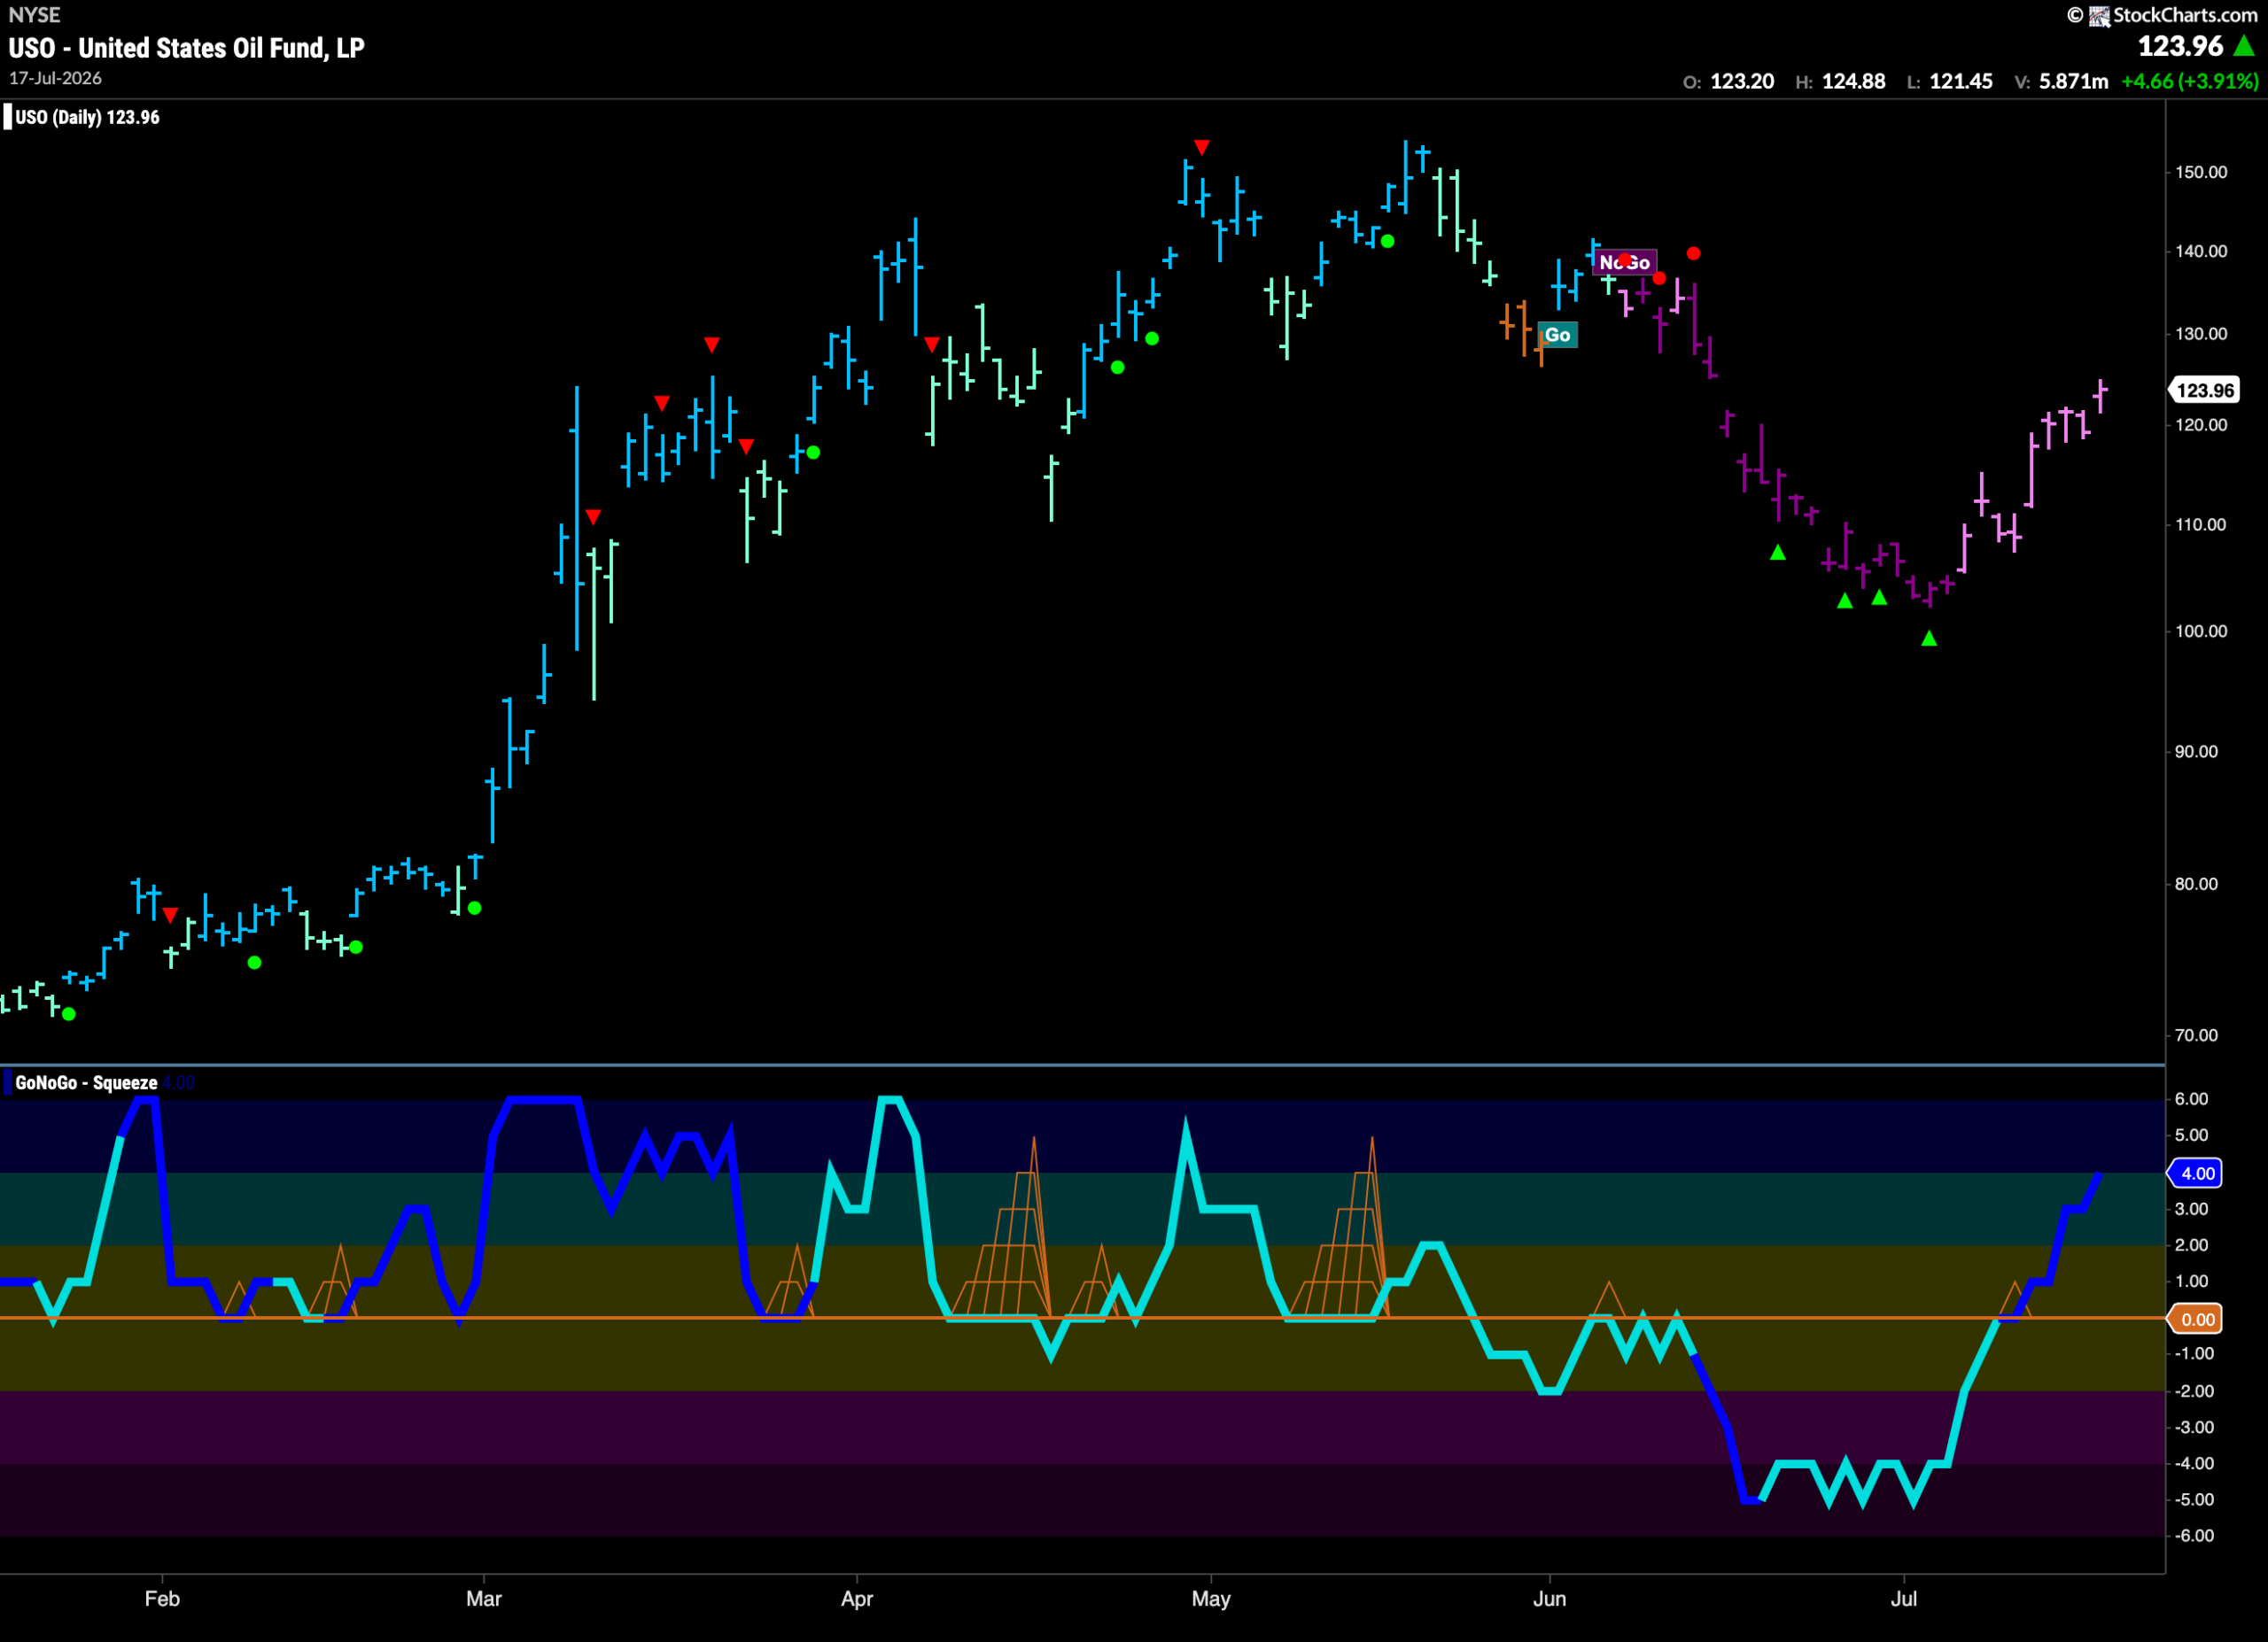This screenshot has height=1642, width=2268.
Task: Click the Jun label on the time axis
Action: tap(1550, 1598)
